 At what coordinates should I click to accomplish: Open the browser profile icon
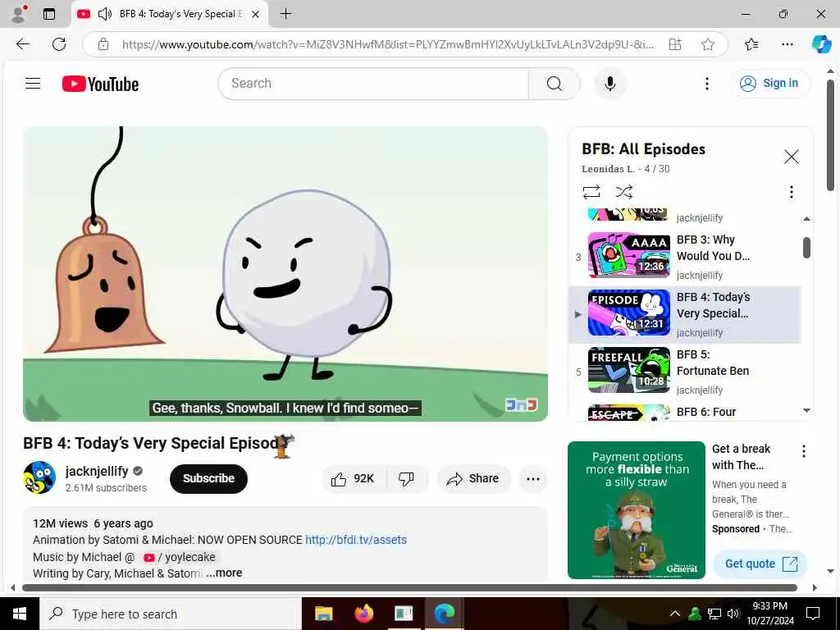click(x=19, y=14)
